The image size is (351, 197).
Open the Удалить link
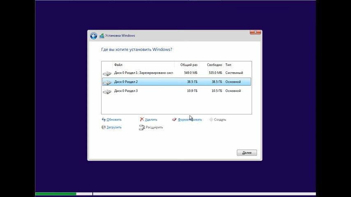click(151, 119)
